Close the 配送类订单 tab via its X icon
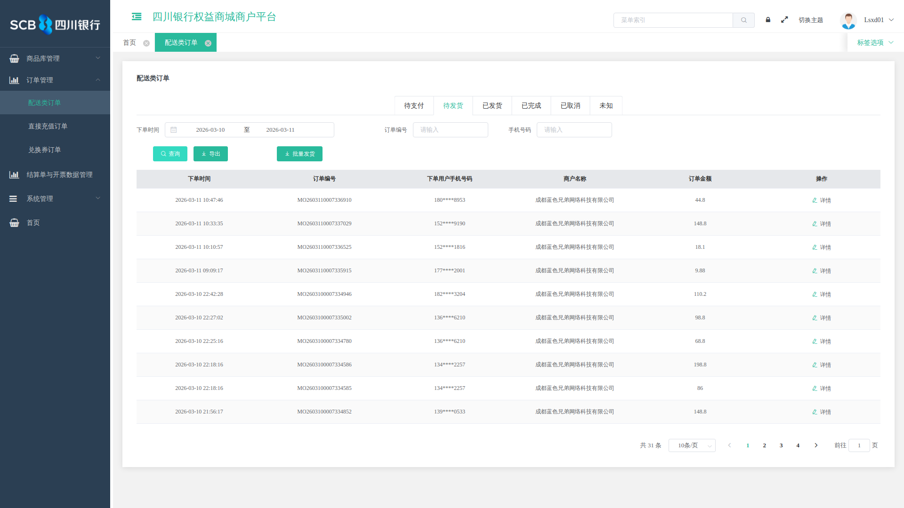The image size is (904, 508). [x=208, y=43]
